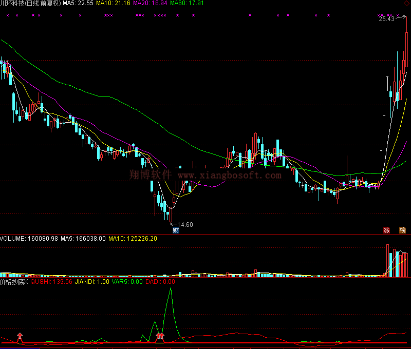This screenshot has width=411, height=349.
Task: Click the 25.43 high price label
Action: (x=387, y=19)
